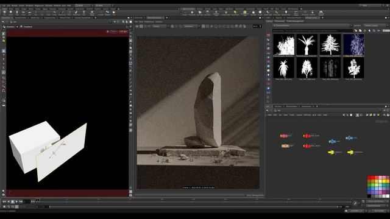The image size is (390, 219).
Task: Open the library folder path dropdown
Action: pos(313,26)
